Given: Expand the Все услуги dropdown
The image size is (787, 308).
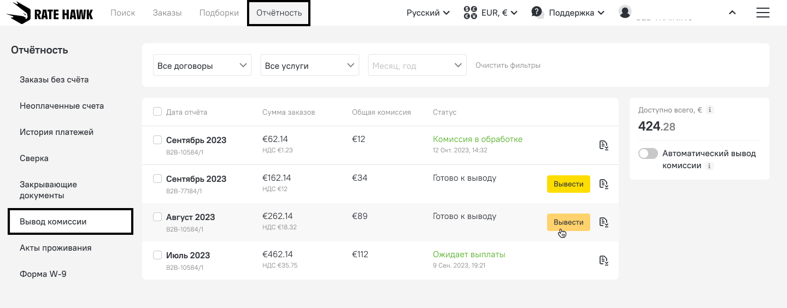Looking at the screenshot, I should click(309, 66).
